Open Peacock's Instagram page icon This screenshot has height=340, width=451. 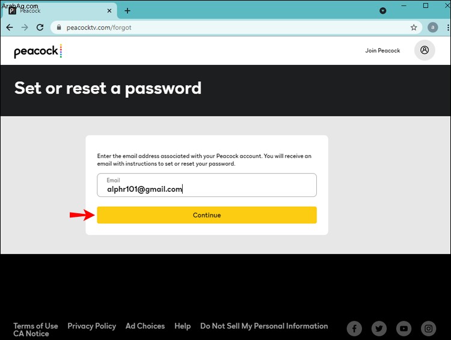pyautogui.click(x=429, y=328)
